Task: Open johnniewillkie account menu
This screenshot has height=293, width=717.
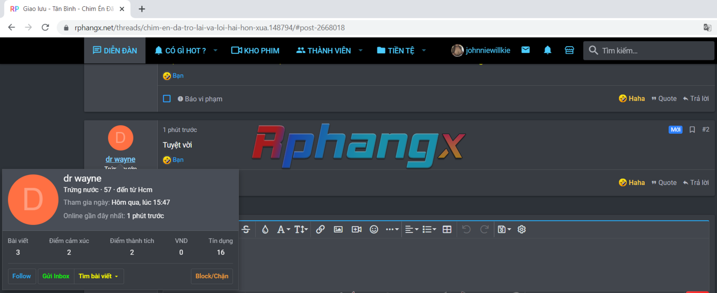Action: [x=481, y=51]
